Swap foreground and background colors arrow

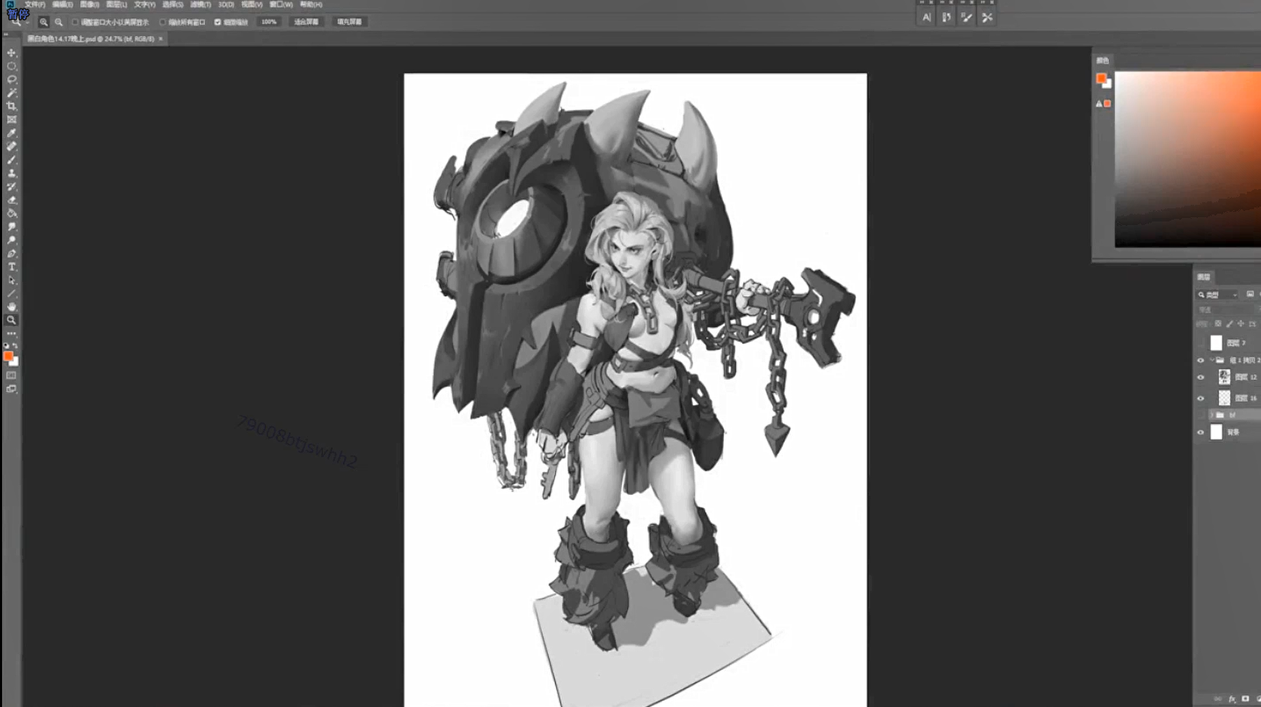pyautogui.click(x=16, y=345)
